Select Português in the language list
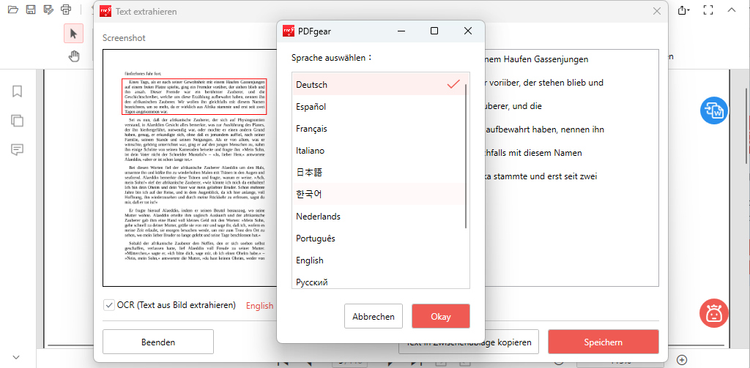The width and height of the screenshot is (750, 368). 379,239
